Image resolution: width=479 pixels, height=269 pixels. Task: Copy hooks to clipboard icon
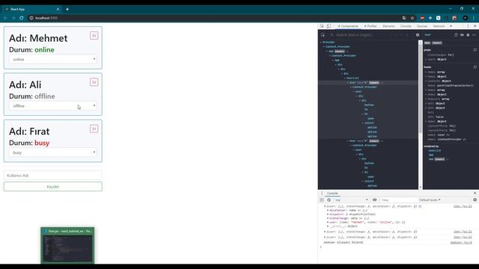point(475,67)
